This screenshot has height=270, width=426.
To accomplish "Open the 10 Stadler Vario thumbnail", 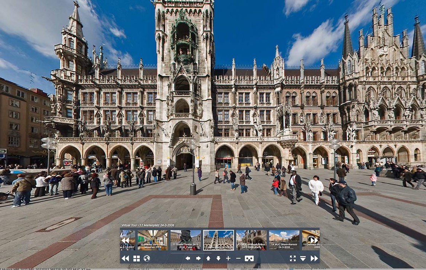I will click(x=152, y=240).
